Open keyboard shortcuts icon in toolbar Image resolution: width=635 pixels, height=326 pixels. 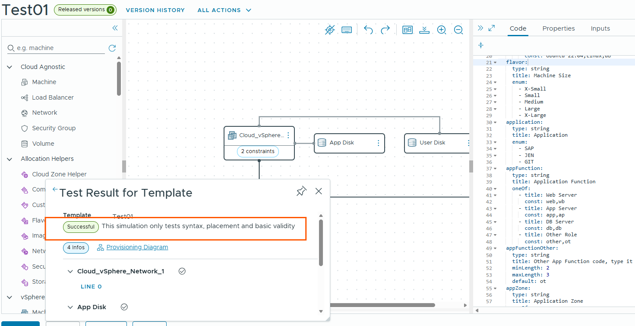[x=347, y=30]
